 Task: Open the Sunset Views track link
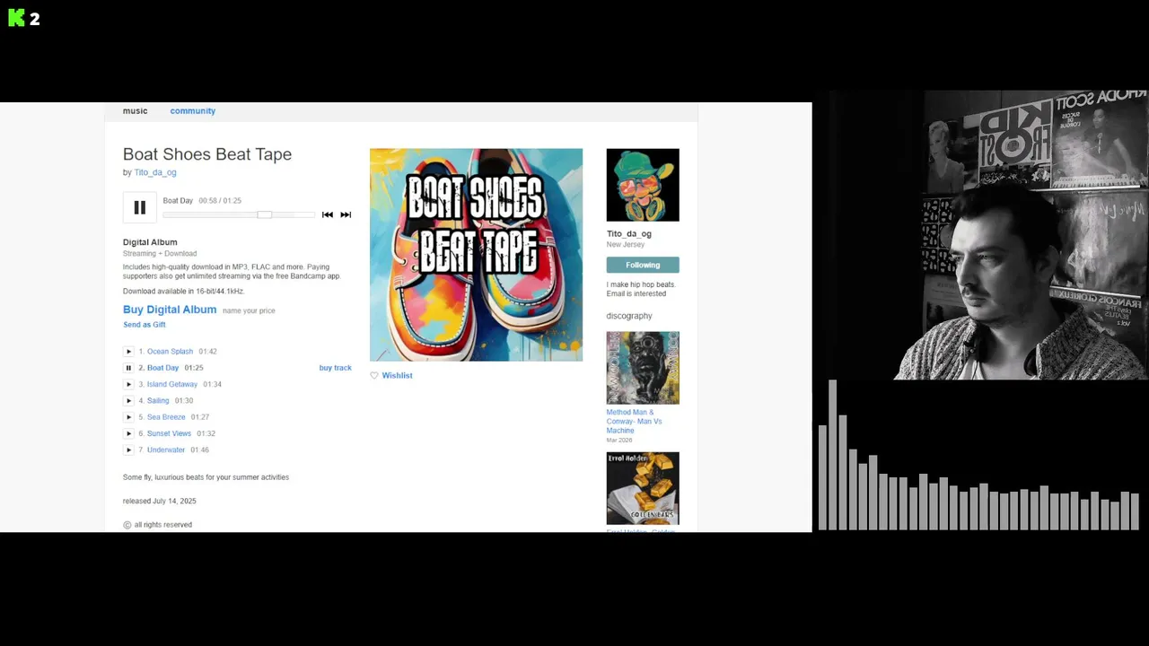[169, 433]
